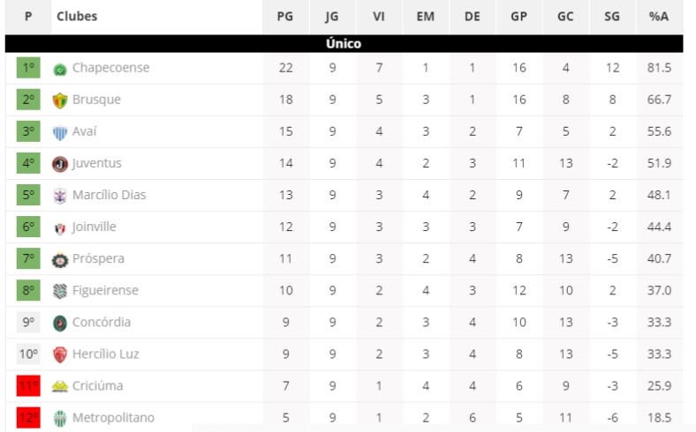This screenshot has height=432, width=696.
Task: Click the Avaí club crest icon
Action: click(60, 132)
